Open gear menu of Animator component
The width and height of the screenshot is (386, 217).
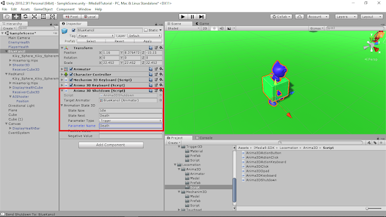click(x=161, y=69)
